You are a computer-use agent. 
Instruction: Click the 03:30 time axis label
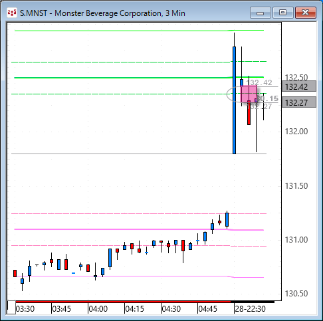25,308
